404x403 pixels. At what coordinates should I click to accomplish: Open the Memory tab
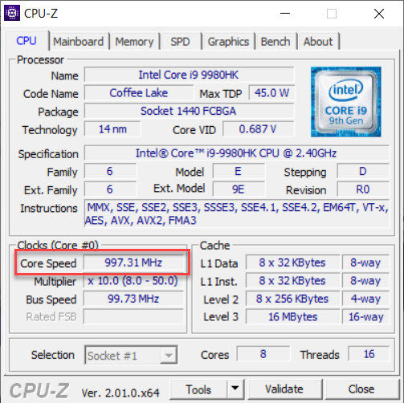[x=134, y=42]
